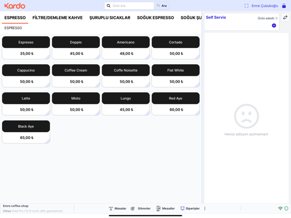Open the SOĞUK ESPRESSO tab
Viewport: 291px width, 218px height.
tap(156, 17)
